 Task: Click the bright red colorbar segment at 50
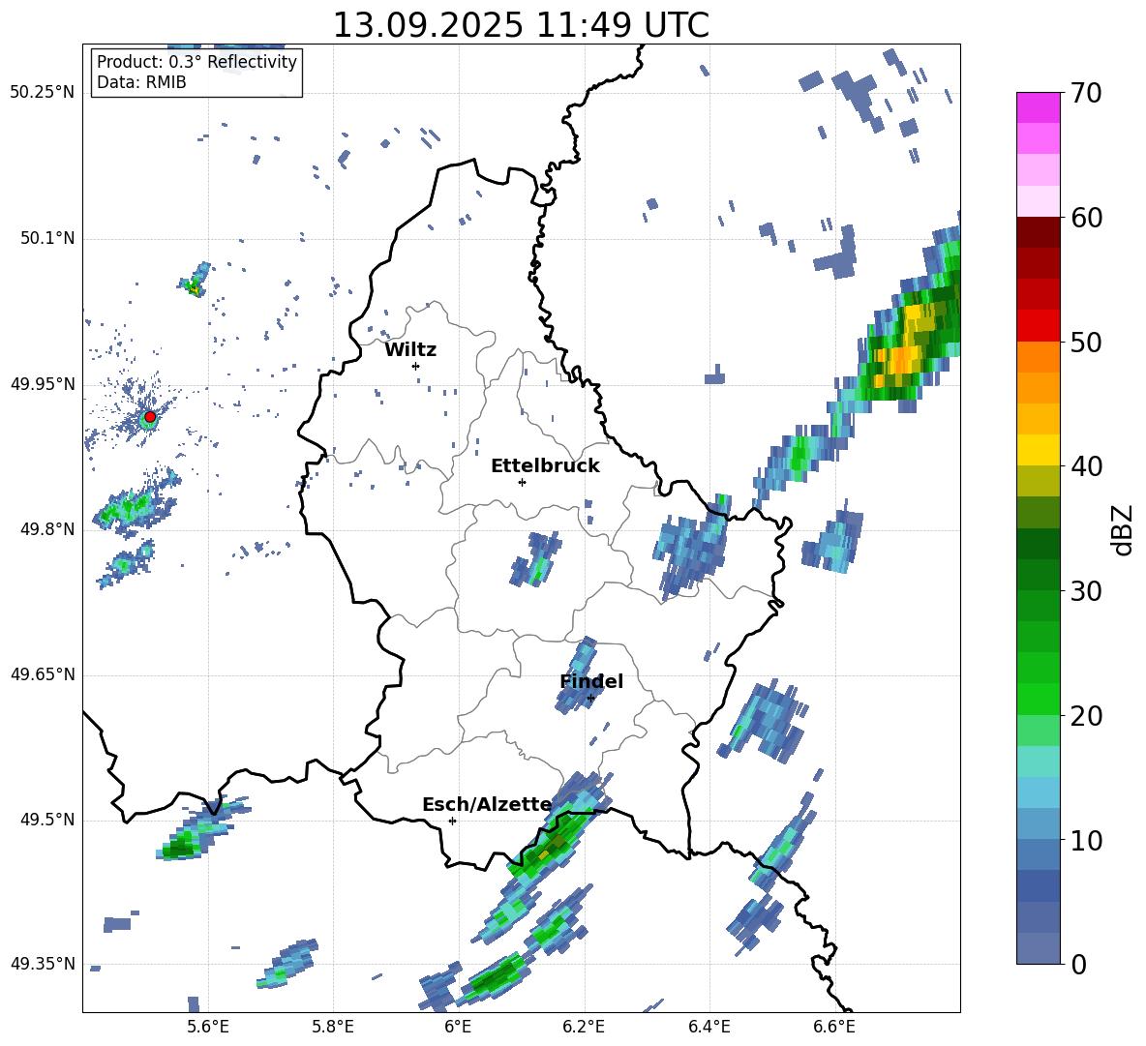(1038, 326)
